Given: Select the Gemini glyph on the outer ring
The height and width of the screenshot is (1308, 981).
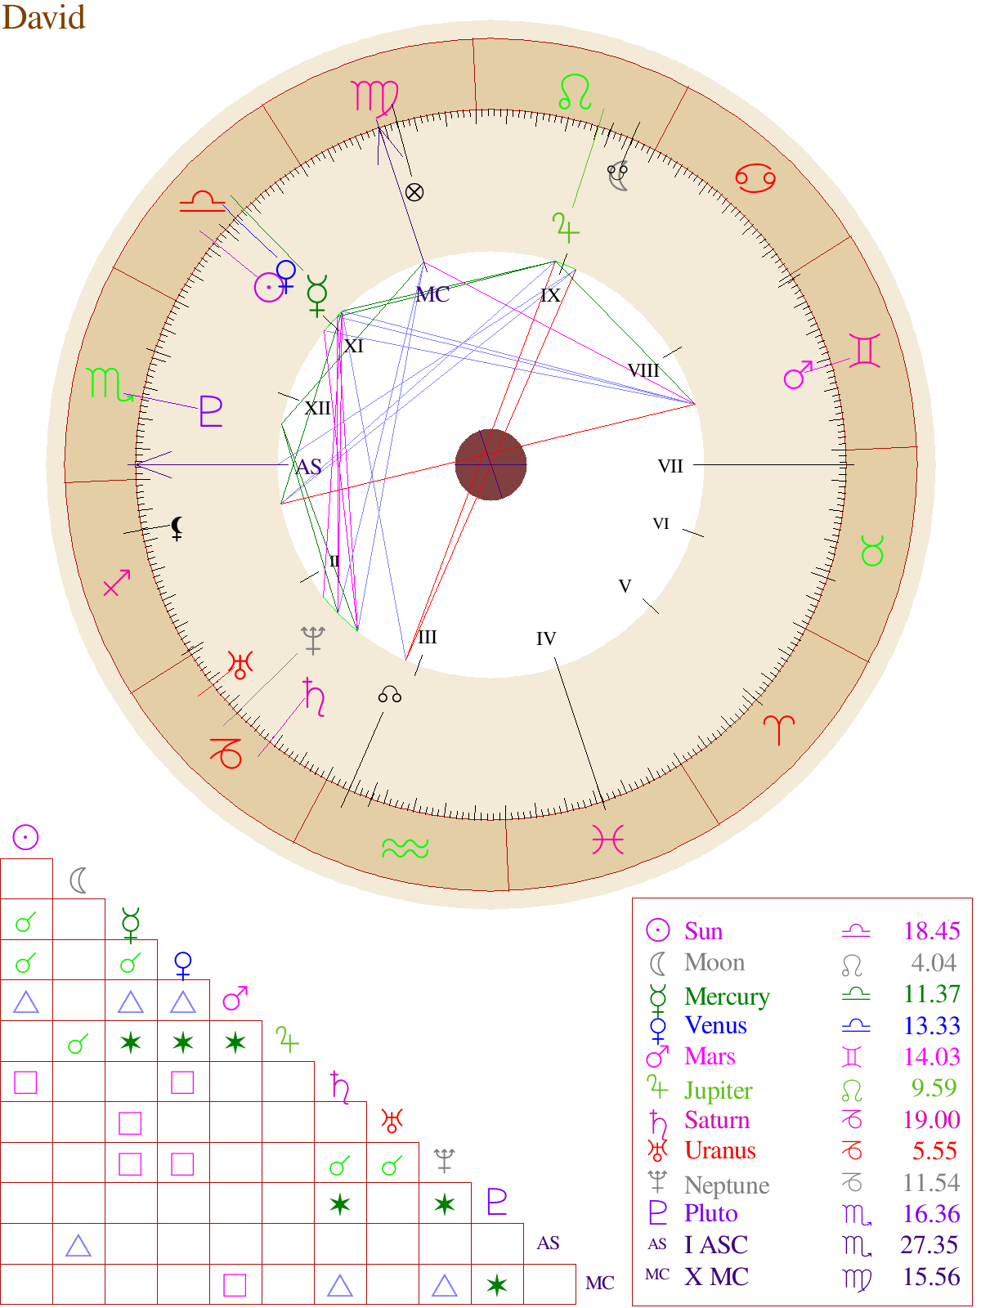Looking at the screenshot, I should click(866, 351).
